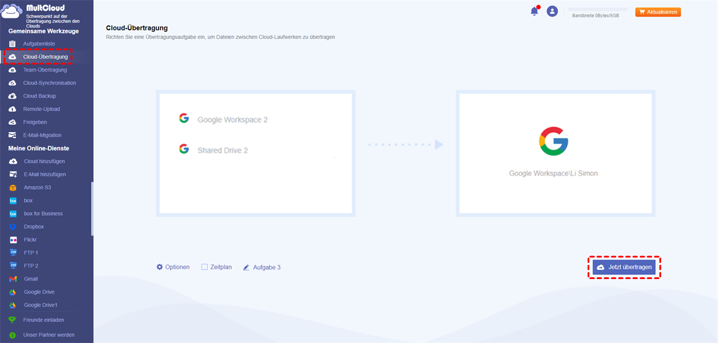The width and height of the screenshot is (718, 343).
Task: Enable the Zeitplan checkbox
Action: pyautogui.click(x=205, y=267)
